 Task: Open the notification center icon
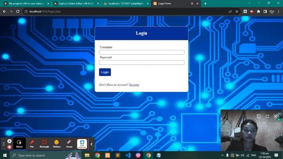[x=276, y=155]
